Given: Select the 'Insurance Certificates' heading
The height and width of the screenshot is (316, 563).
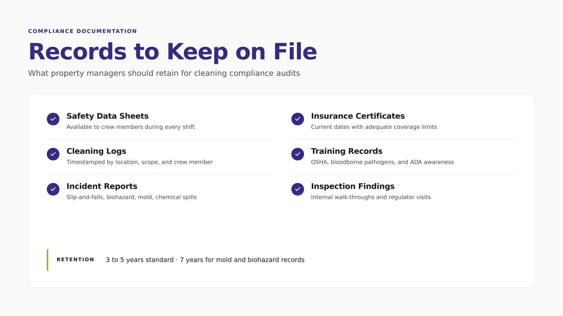Looking at the screenshot, I should 358,116.
